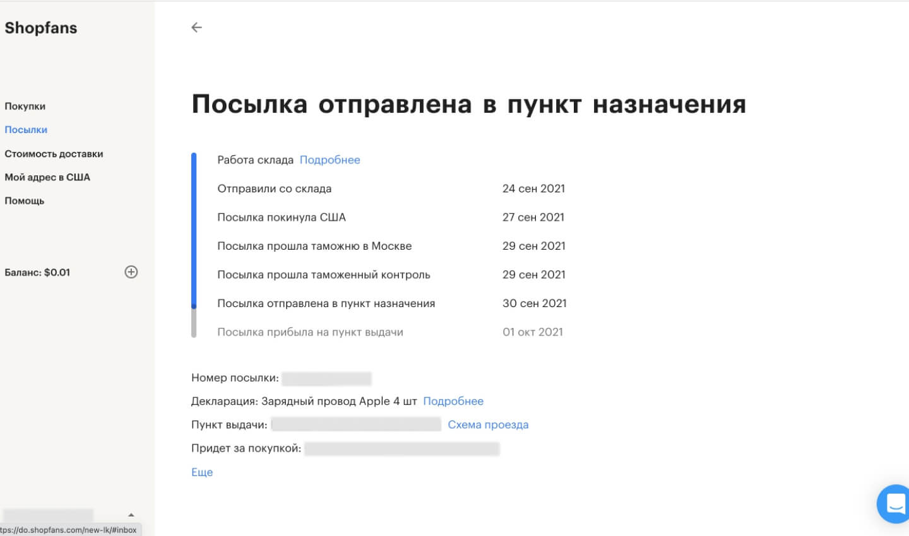The height and width of the screenshot is (536, 909).
Task: Open Подробнее link for Декларация
Action: coord(453,401)
